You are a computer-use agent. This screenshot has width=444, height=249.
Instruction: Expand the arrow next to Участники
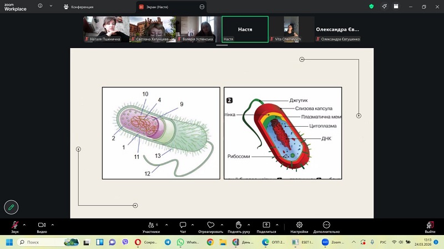(164, 225)
